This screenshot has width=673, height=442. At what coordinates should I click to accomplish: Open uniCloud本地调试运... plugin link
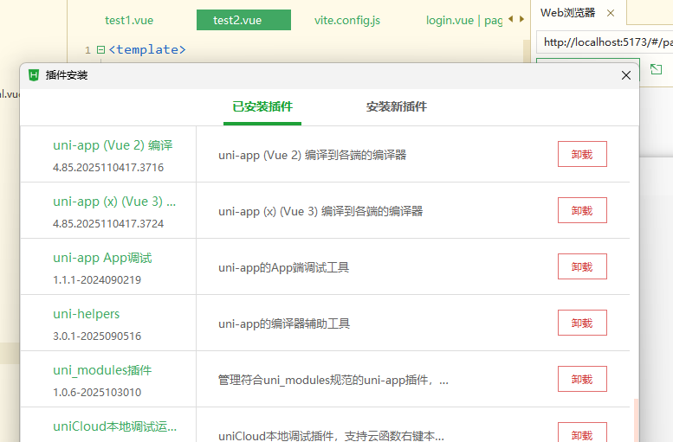coord(114,426)
